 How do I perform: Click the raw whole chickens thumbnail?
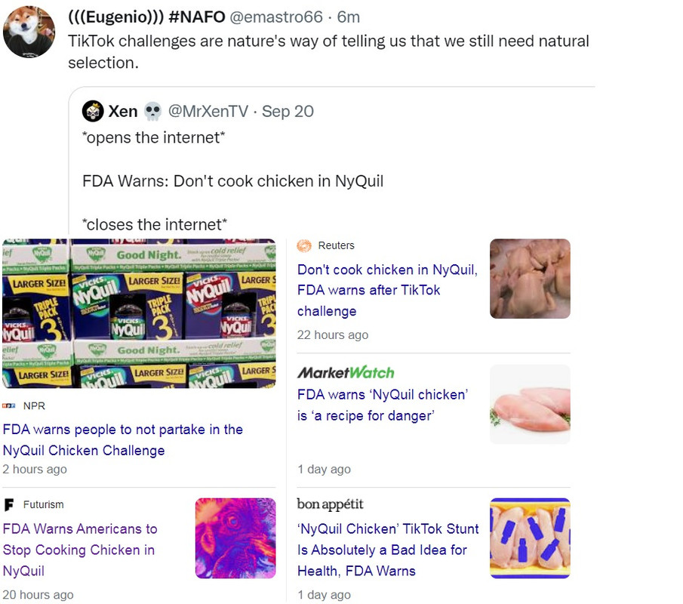click(x=530, y=279)
